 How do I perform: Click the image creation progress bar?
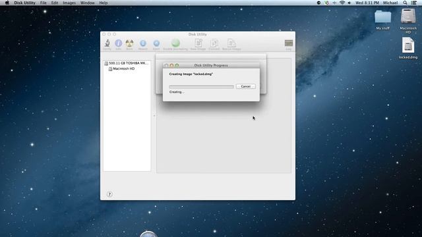[201, 86]
